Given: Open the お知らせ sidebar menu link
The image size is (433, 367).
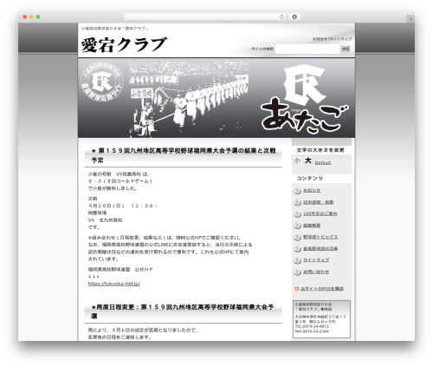Looking at the screenshot, I should [312, 191].
